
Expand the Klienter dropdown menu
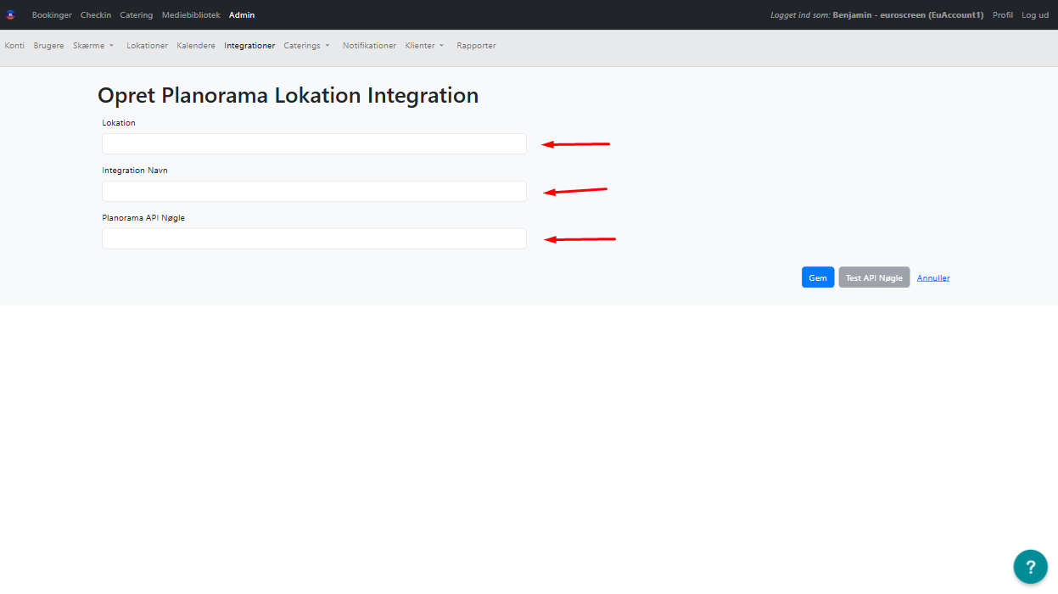[425, 46]
